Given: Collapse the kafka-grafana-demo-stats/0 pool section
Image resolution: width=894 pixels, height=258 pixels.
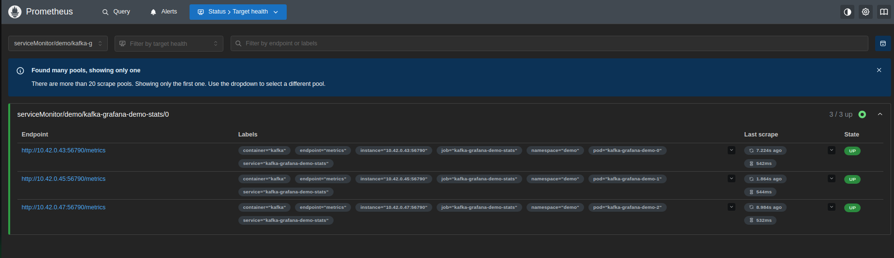Looking at the screenshot, I should pos(880,114).
